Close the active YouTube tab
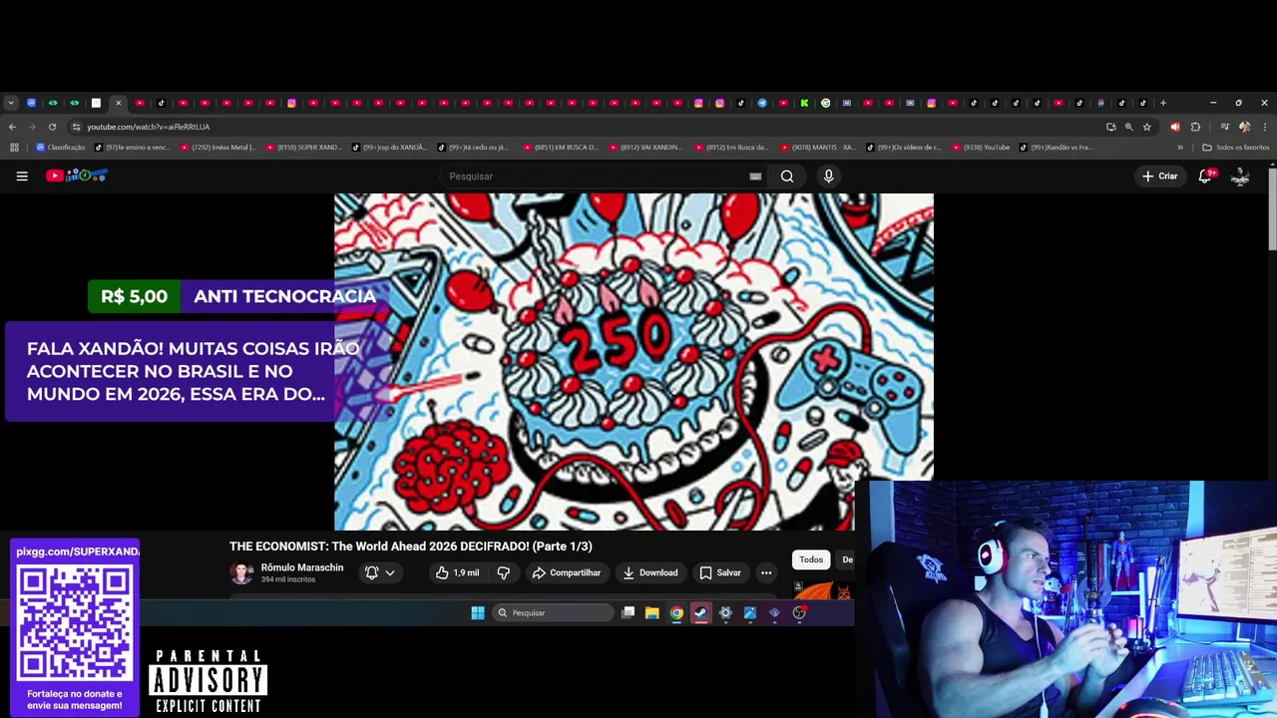 (118, 103)
